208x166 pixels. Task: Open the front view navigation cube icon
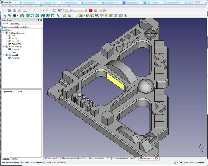27,16
